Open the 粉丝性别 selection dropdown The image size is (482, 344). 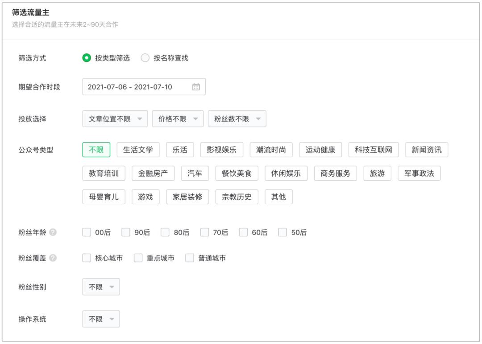[101, 287]
